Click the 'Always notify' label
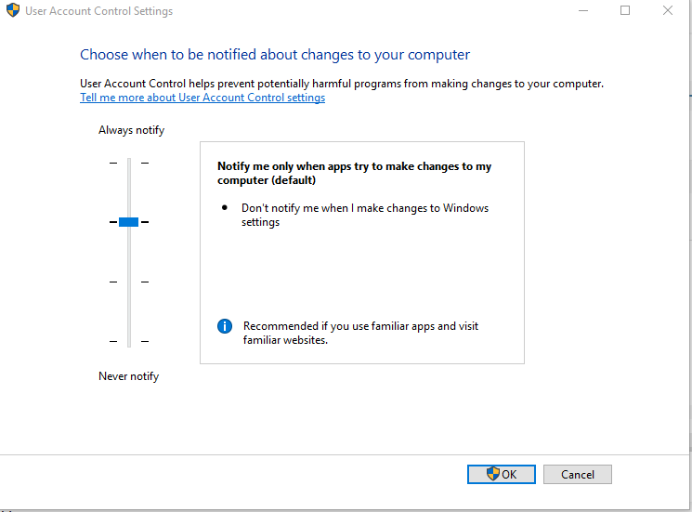Image resolution: width=692 pixels, height=512 pixels. click(132, 130)
